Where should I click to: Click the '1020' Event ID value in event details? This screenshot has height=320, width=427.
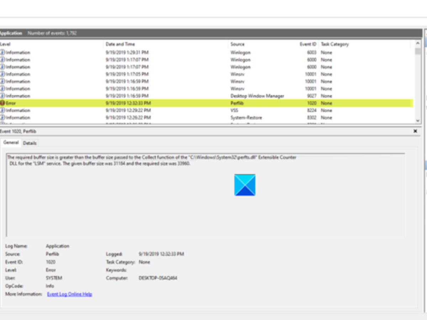[51, 262]
